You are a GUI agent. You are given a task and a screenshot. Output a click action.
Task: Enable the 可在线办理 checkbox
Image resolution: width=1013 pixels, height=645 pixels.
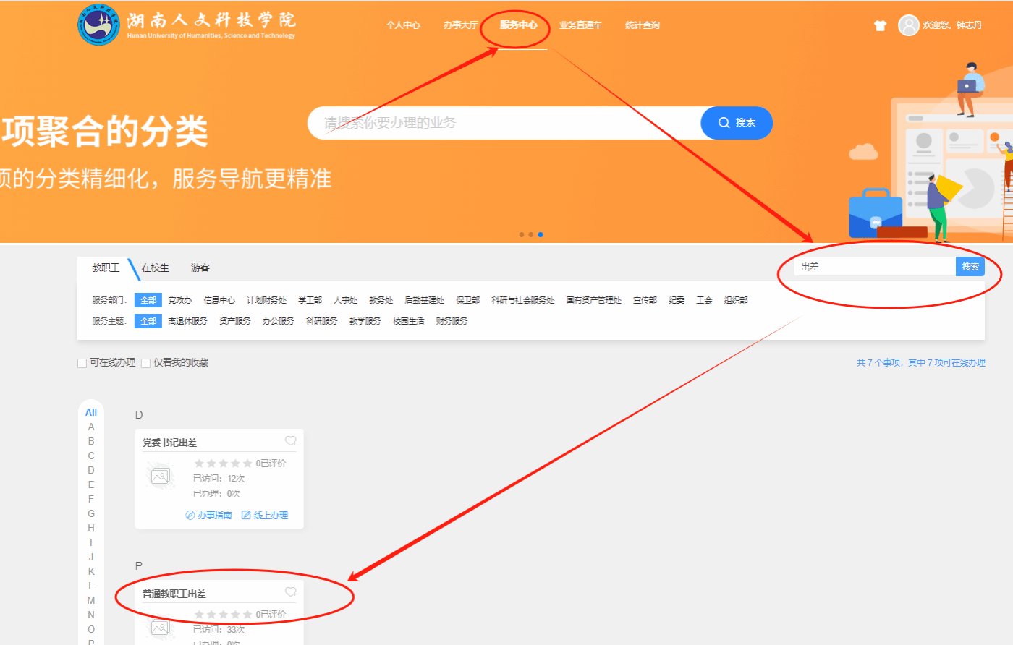pyautogui.click(x=82, y=363)
